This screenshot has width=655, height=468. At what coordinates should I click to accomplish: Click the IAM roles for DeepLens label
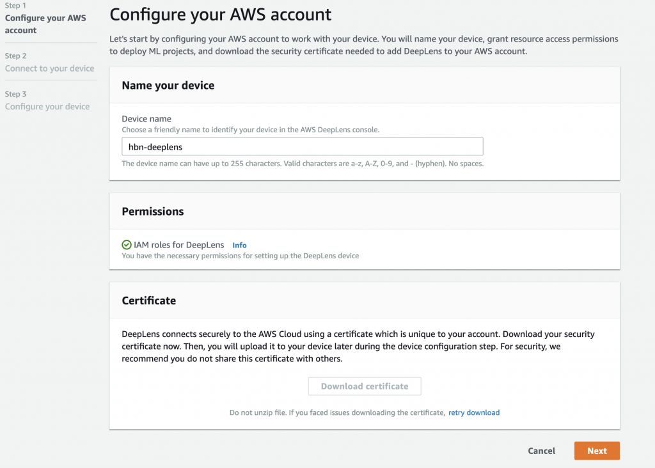pos(179,245)
